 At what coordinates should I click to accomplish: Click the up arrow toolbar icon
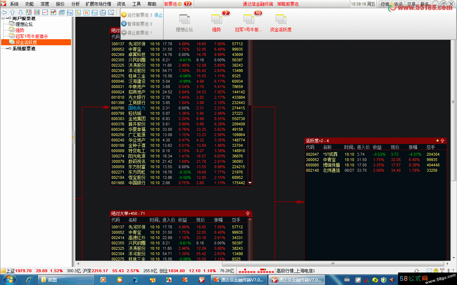point(12,12)
